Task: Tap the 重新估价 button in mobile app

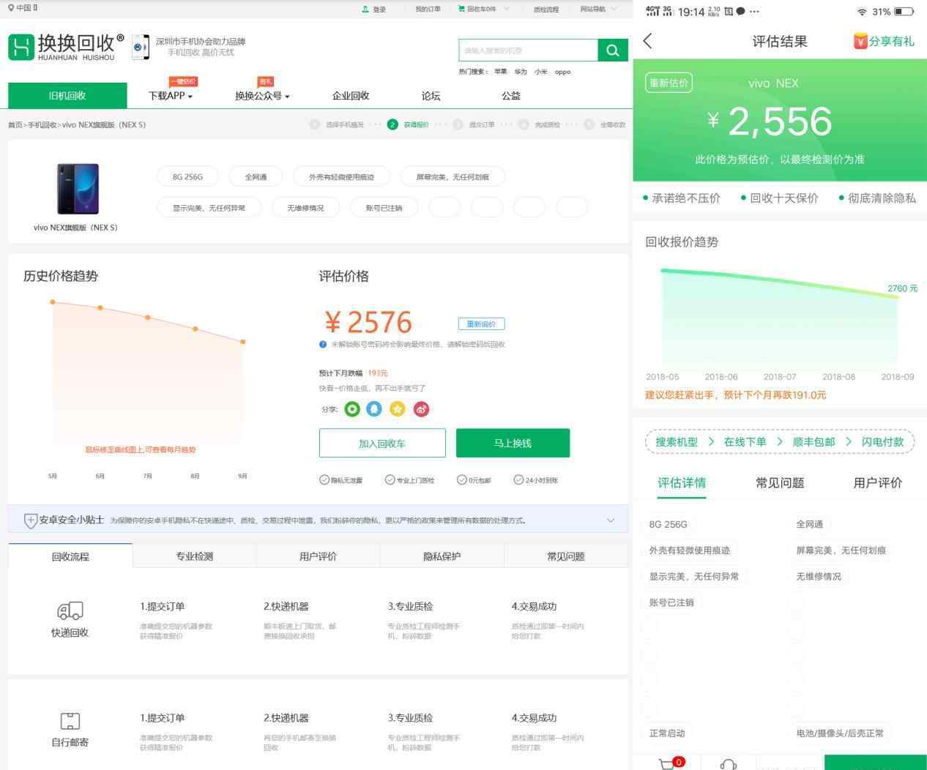Action: point(669,83)
